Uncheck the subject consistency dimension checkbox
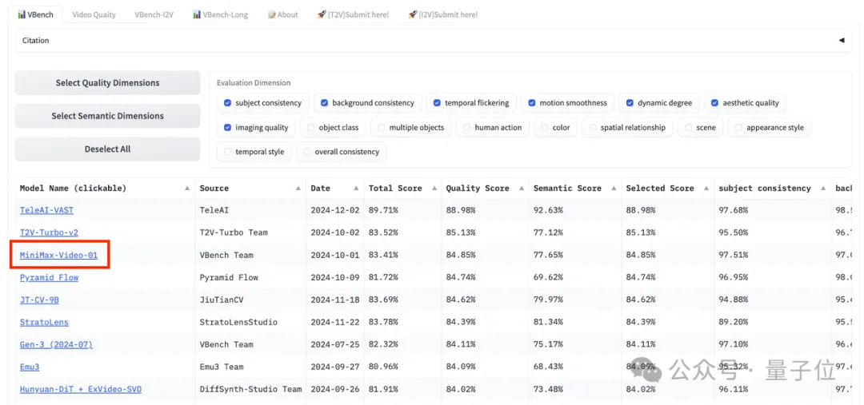The width and height of the screenshot is (864, 405). [x=228, y=103]
